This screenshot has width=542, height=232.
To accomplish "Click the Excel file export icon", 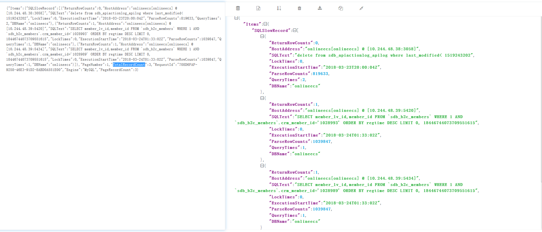I will pos(258,8).
